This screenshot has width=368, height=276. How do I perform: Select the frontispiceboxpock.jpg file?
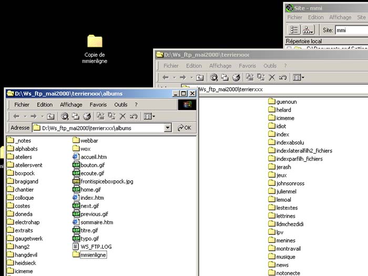click(107, 181)
